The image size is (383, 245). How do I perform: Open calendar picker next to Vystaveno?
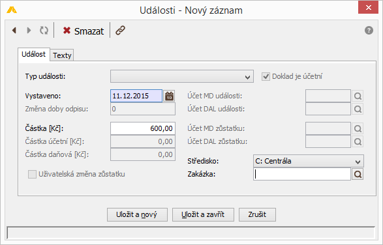[169, 96]
